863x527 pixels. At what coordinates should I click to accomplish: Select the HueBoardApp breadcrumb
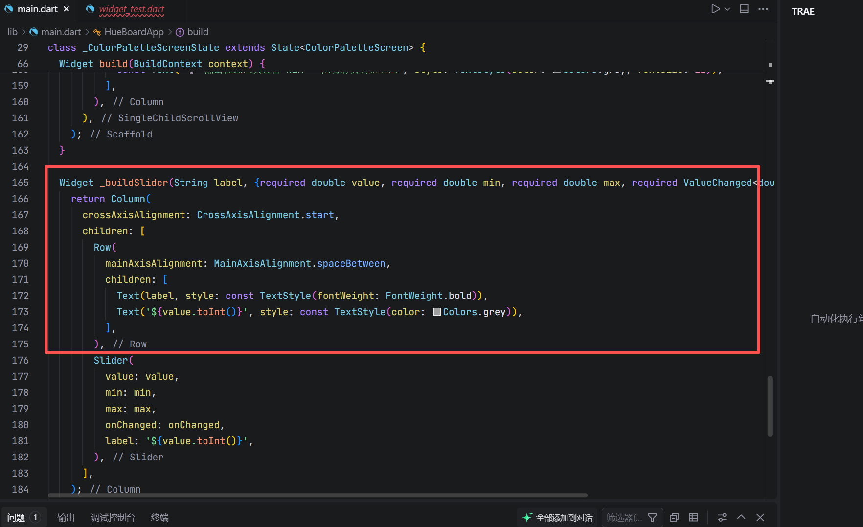pyautogui.click(x=134, y=32)
